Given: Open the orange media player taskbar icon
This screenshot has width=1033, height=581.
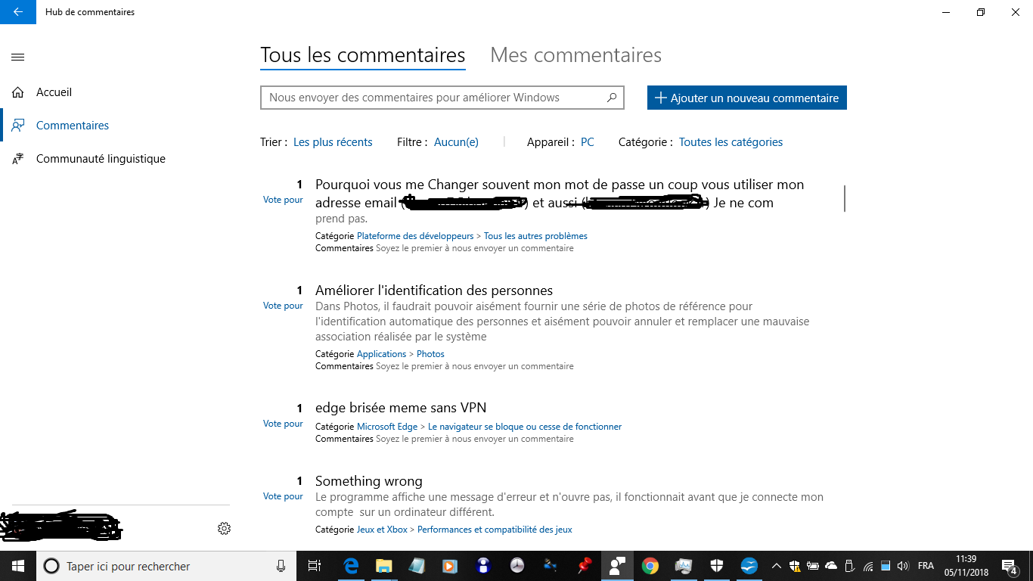Looking at the screenshot, I should pos(450,566).
